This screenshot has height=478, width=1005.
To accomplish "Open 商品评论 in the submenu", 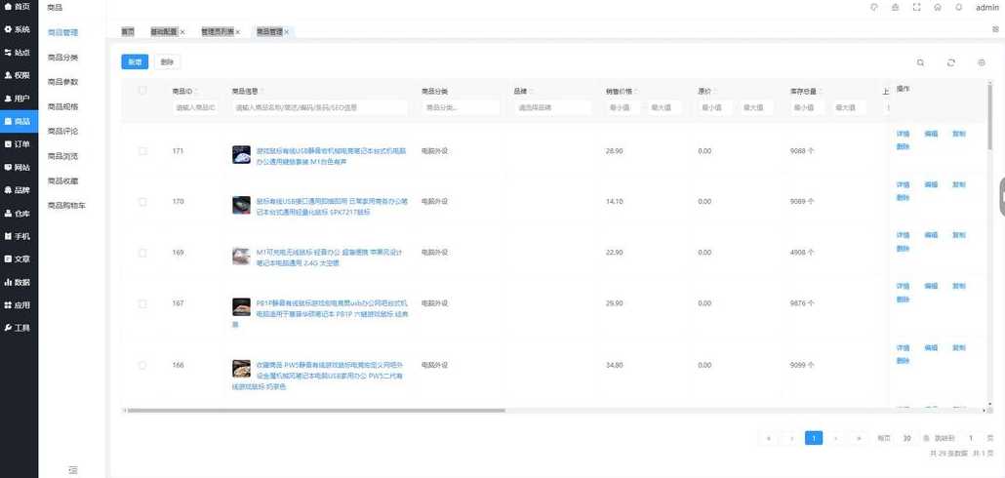I will click(x=62, y=132).
